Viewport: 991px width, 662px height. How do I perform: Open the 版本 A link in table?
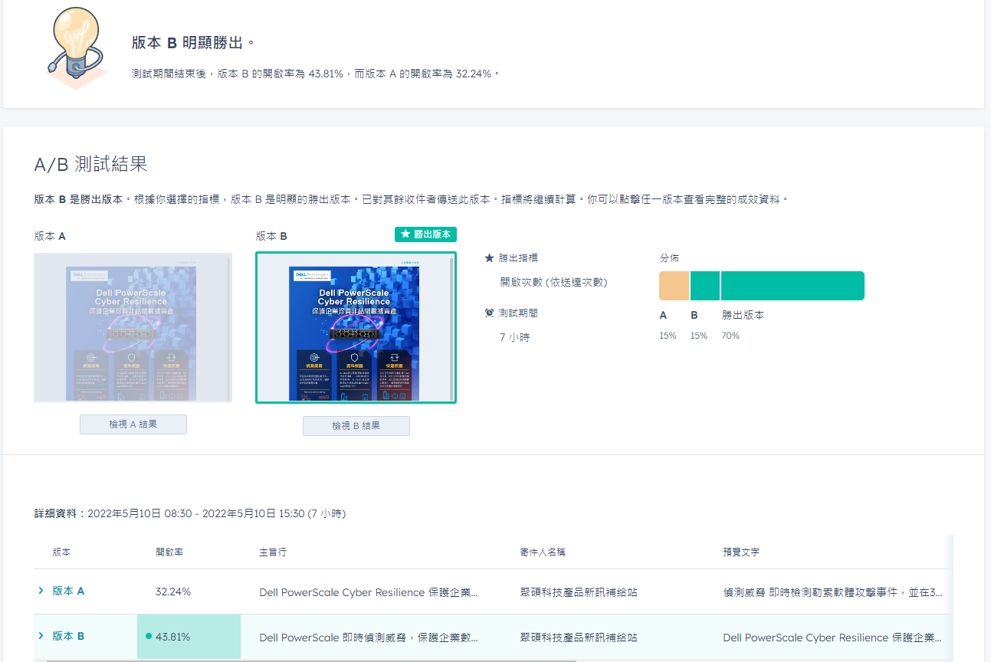(x=68, y=591)
